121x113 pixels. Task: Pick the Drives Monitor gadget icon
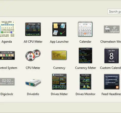click(x=85, y=82)
